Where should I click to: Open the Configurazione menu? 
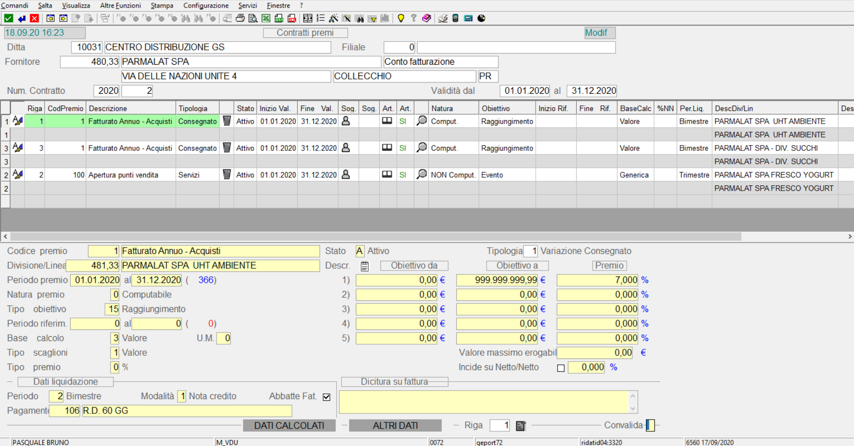point(206,5)
